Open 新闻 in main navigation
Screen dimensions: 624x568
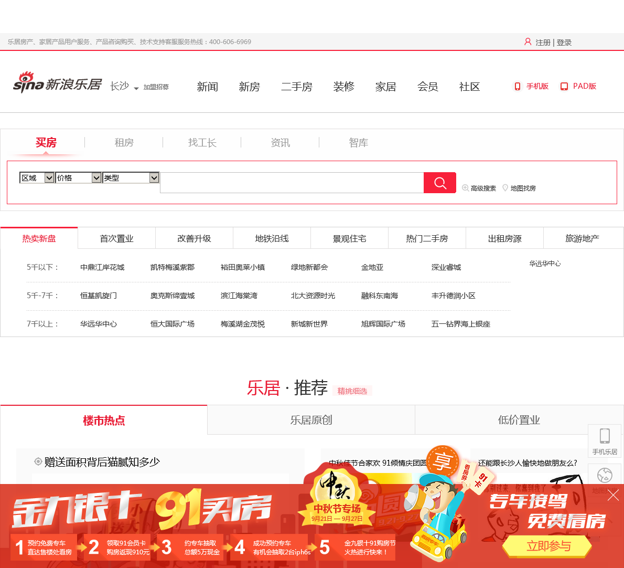207,87
